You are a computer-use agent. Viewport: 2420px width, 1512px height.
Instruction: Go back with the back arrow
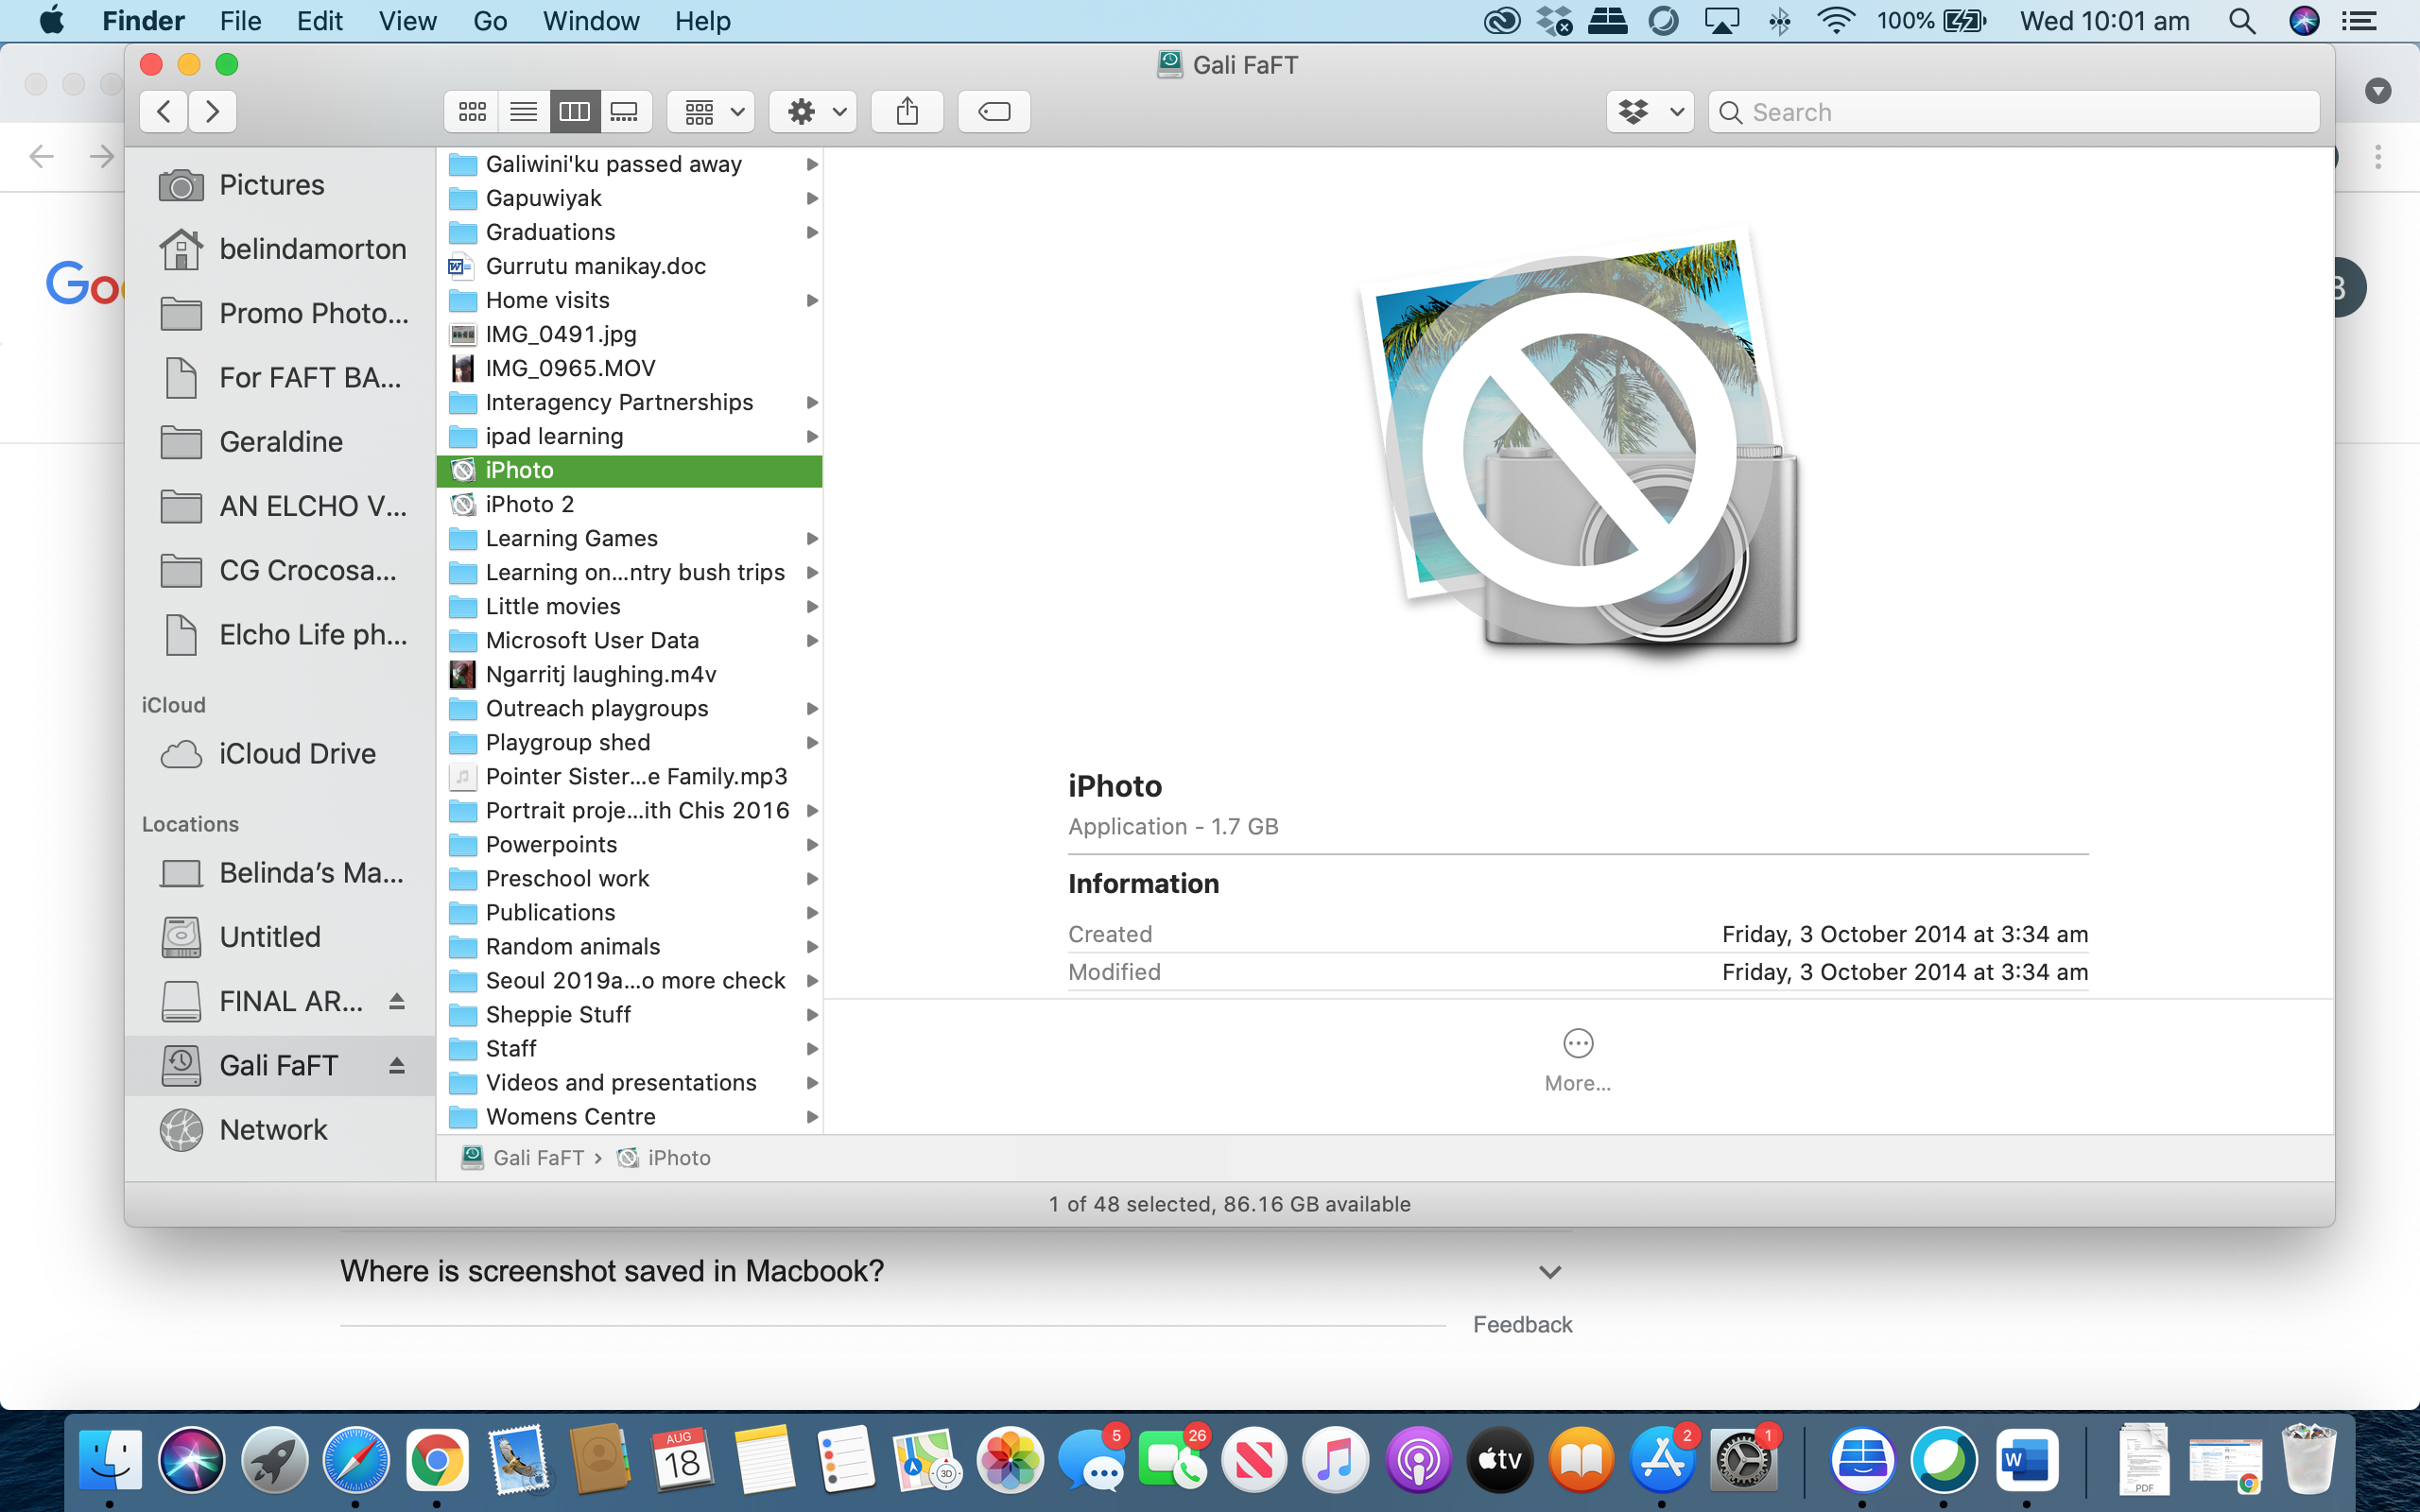[165, 111]
